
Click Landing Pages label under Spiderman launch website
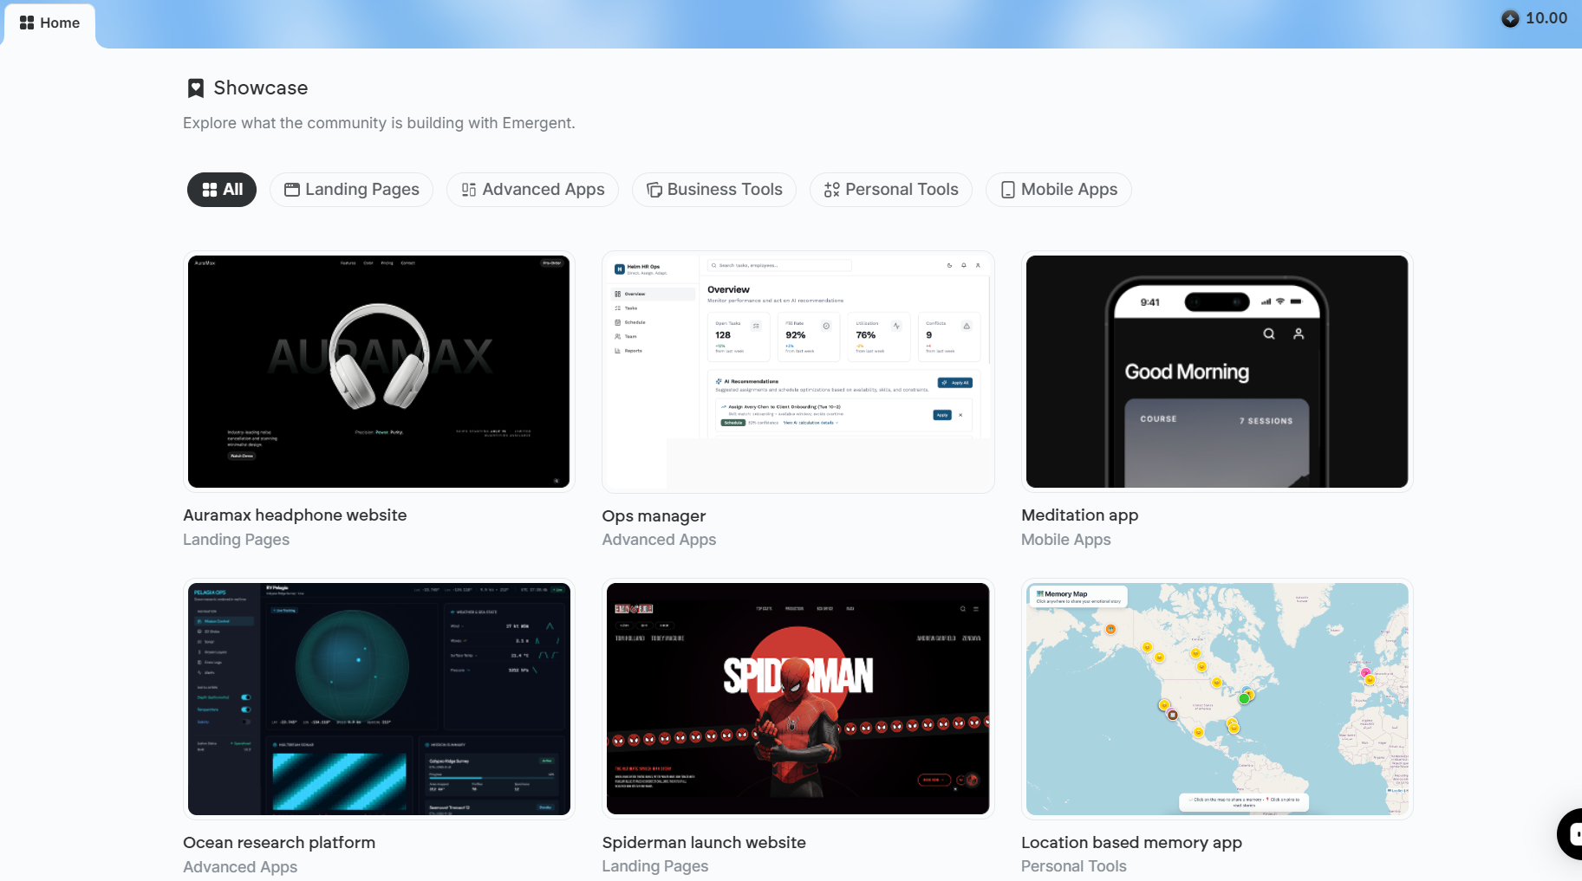(654, 866)
